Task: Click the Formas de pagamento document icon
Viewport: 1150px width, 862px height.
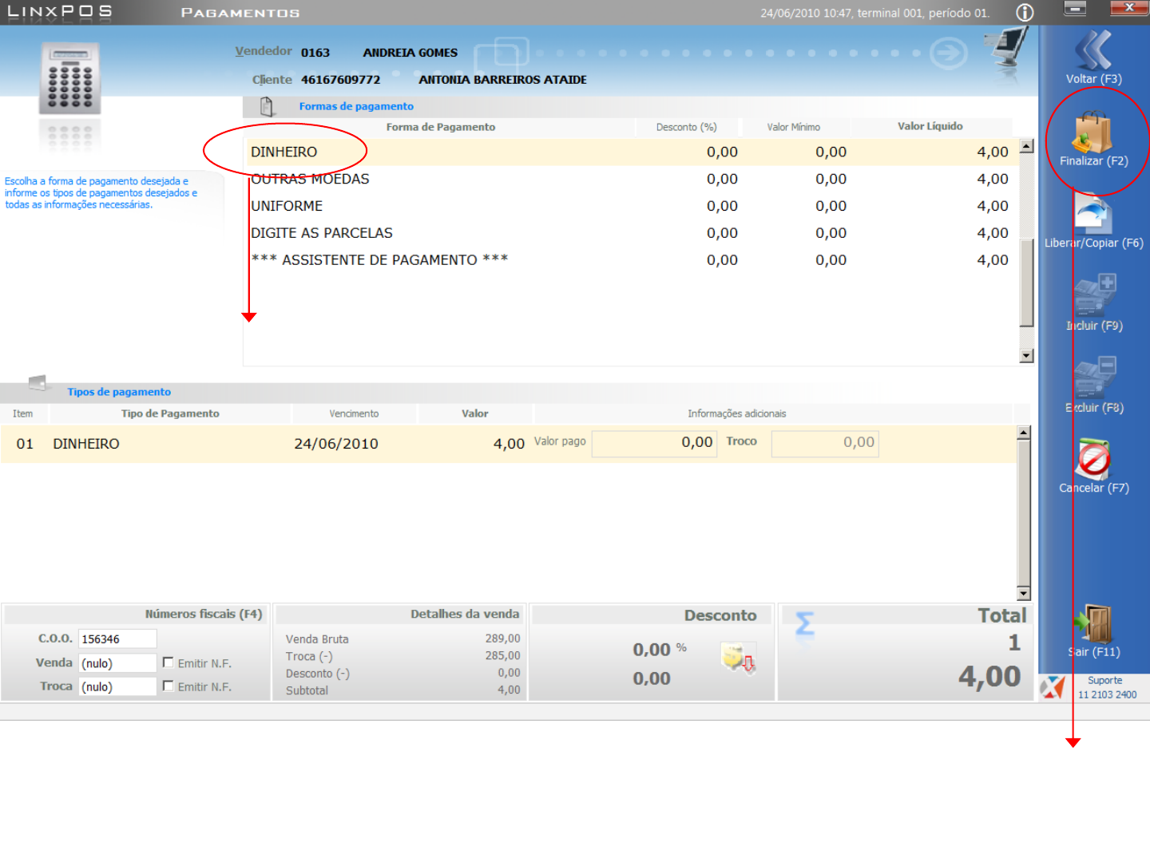Action: pos(267,106)
